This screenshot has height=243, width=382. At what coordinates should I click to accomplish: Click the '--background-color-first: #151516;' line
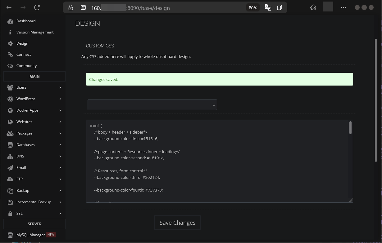click(126, 139)
